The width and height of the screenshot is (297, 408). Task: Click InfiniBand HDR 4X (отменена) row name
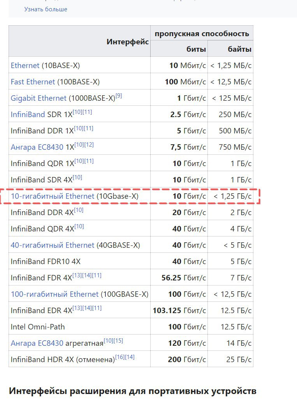(x=63, y=360)
